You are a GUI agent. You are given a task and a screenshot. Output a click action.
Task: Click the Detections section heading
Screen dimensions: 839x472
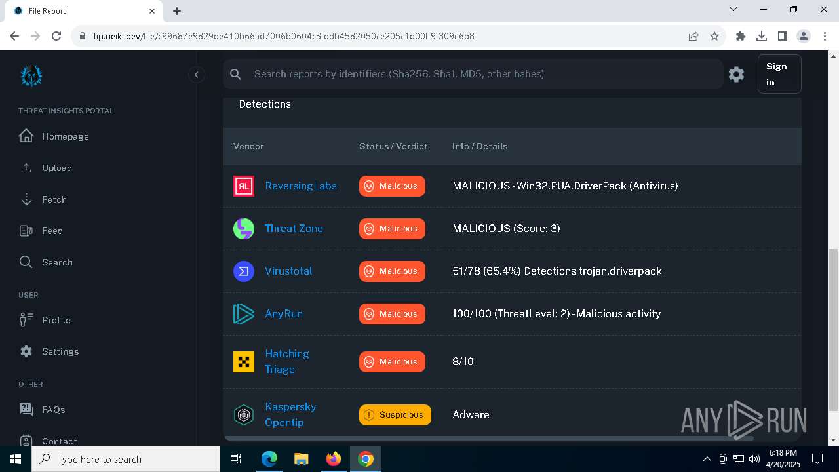(265, 104)
